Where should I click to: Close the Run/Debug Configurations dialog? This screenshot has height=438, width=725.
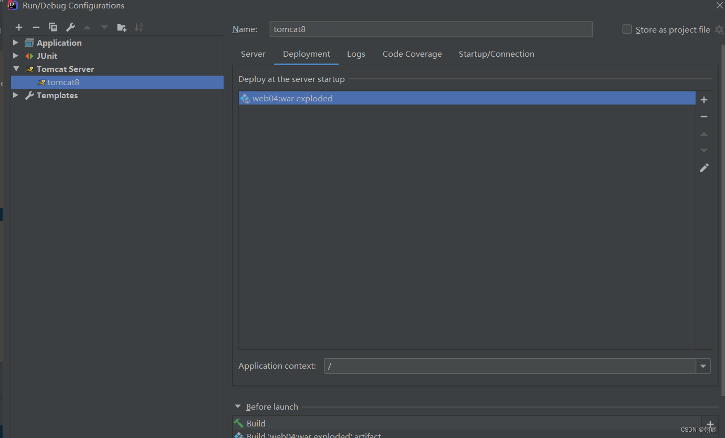(x=719, y=5)
